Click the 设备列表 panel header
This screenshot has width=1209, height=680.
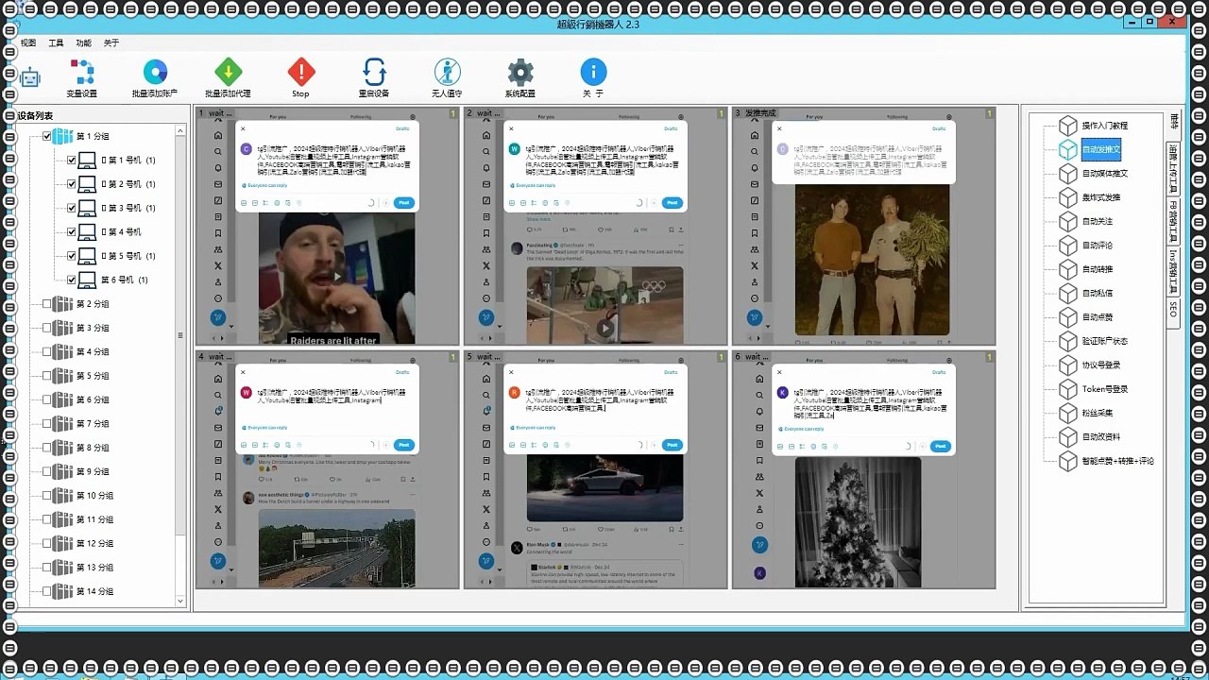tap(36, 115)
